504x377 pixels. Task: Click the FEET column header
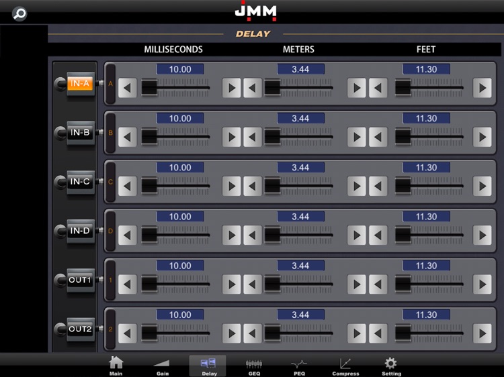(x=426, y=50)
